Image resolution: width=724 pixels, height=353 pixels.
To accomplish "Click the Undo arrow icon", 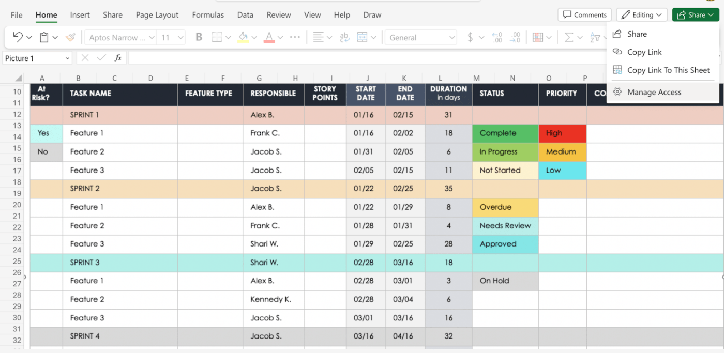I will 18,37.
